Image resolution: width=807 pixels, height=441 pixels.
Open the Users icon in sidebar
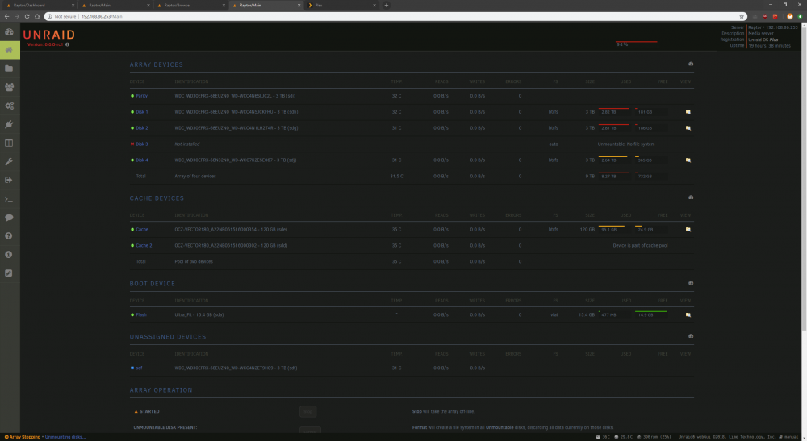click(9, 87)
